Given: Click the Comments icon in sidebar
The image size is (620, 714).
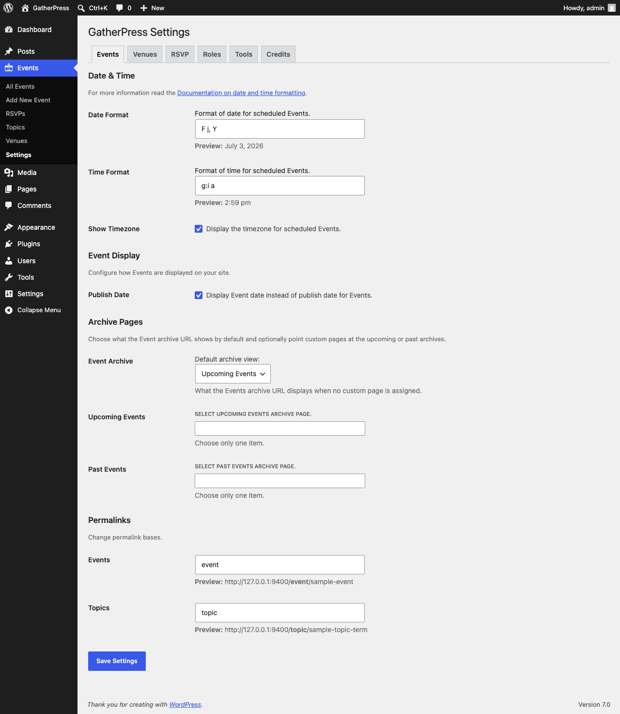Looking at the screenshot, I should (x=9, y=206).
